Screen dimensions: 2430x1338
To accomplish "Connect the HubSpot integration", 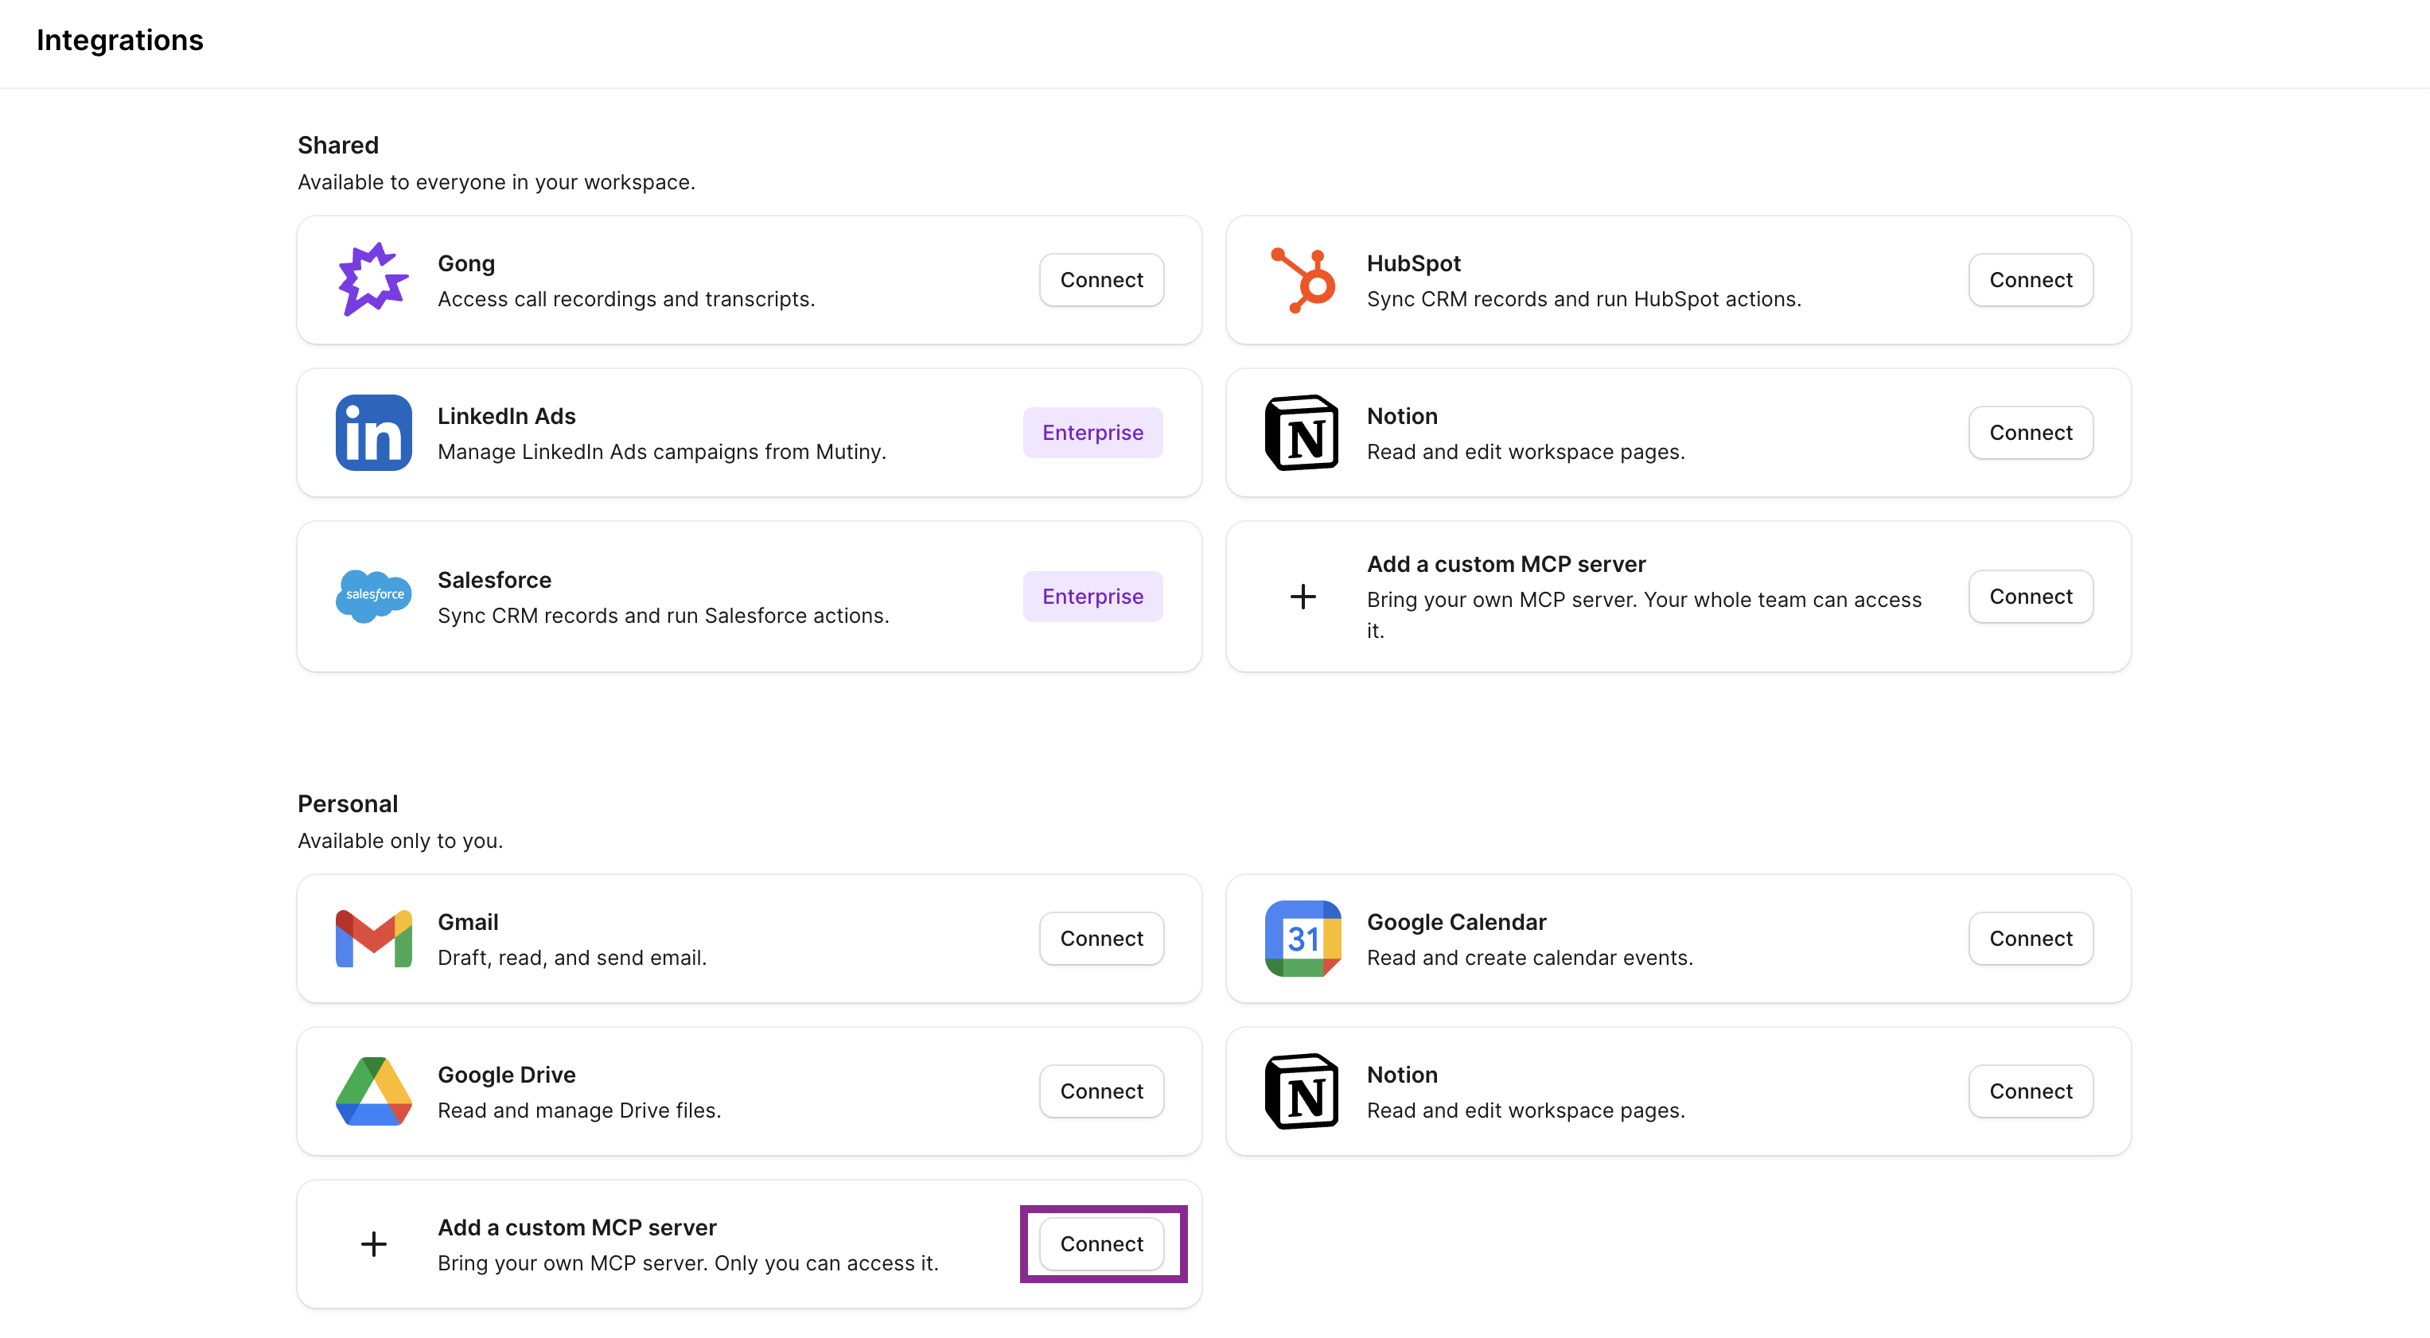I will (x=2030, y=280).
